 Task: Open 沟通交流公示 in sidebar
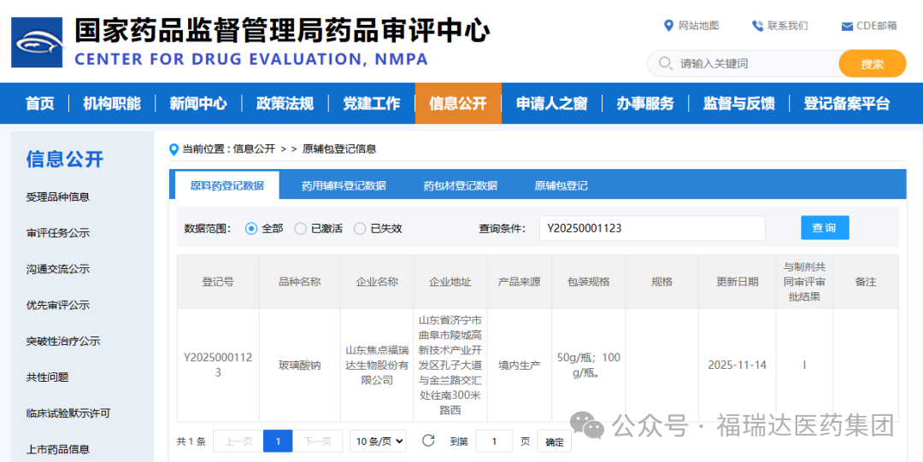(58, 269)
